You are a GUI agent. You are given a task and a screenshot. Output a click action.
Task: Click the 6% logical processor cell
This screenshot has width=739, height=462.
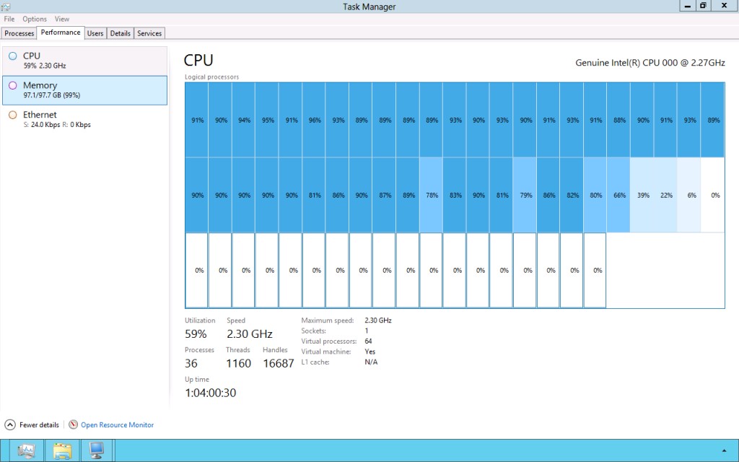689,195
